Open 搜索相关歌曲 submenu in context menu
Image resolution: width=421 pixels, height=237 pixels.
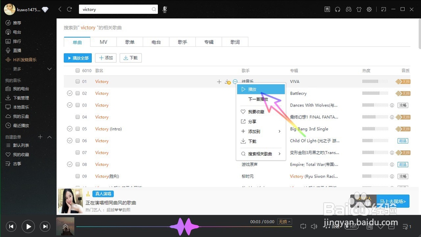[x=261, y=154]
